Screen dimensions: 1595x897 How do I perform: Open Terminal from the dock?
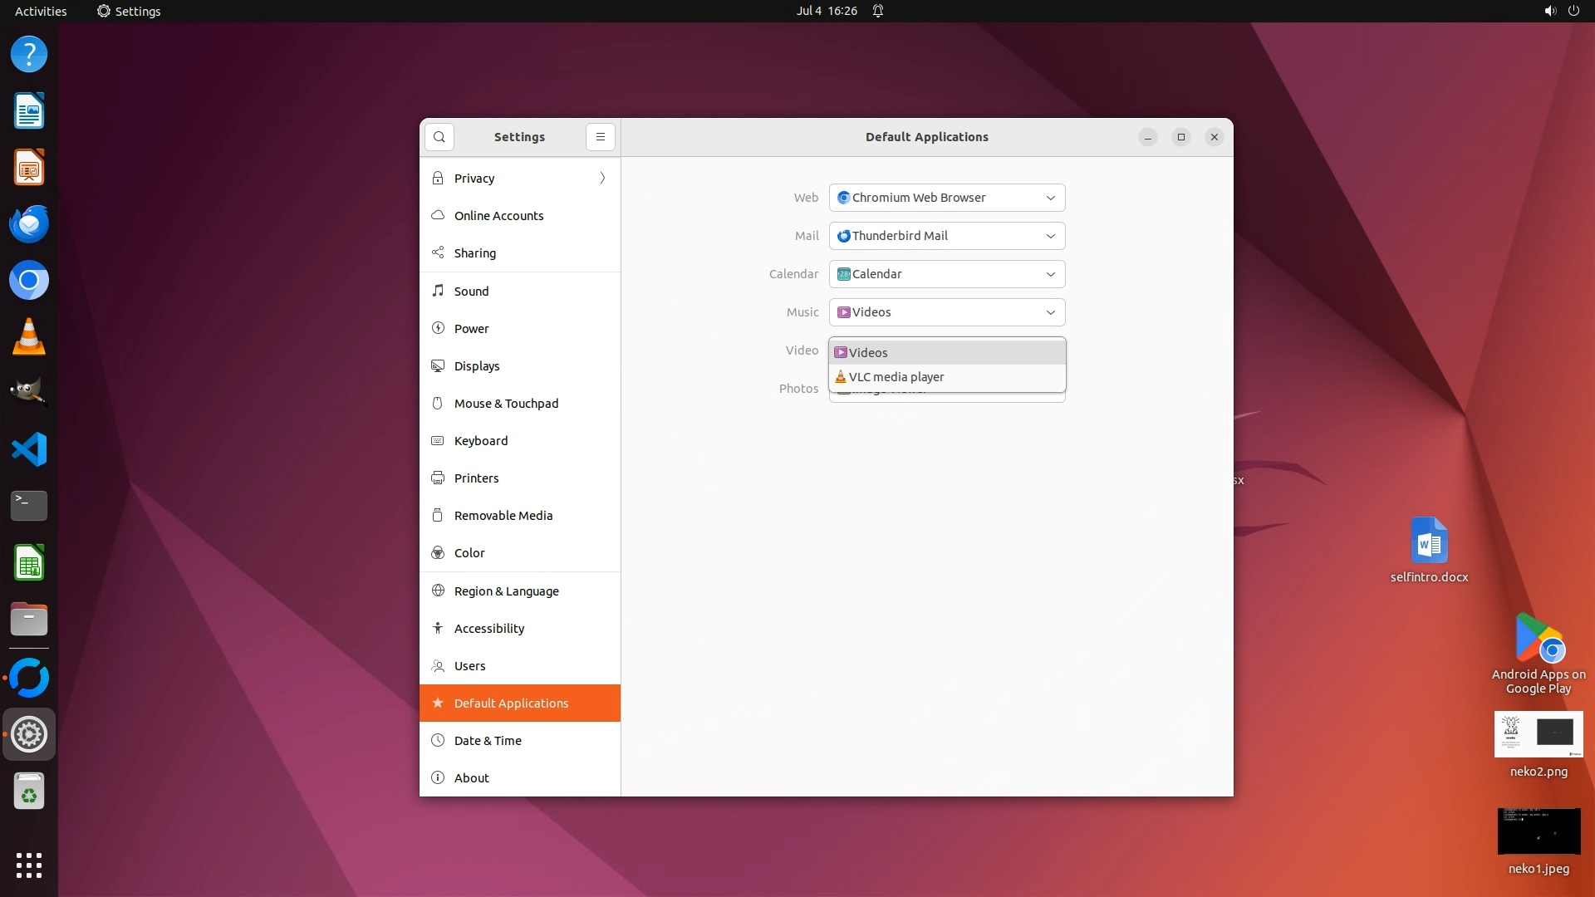pyautogui.click(x=29, y=505)
